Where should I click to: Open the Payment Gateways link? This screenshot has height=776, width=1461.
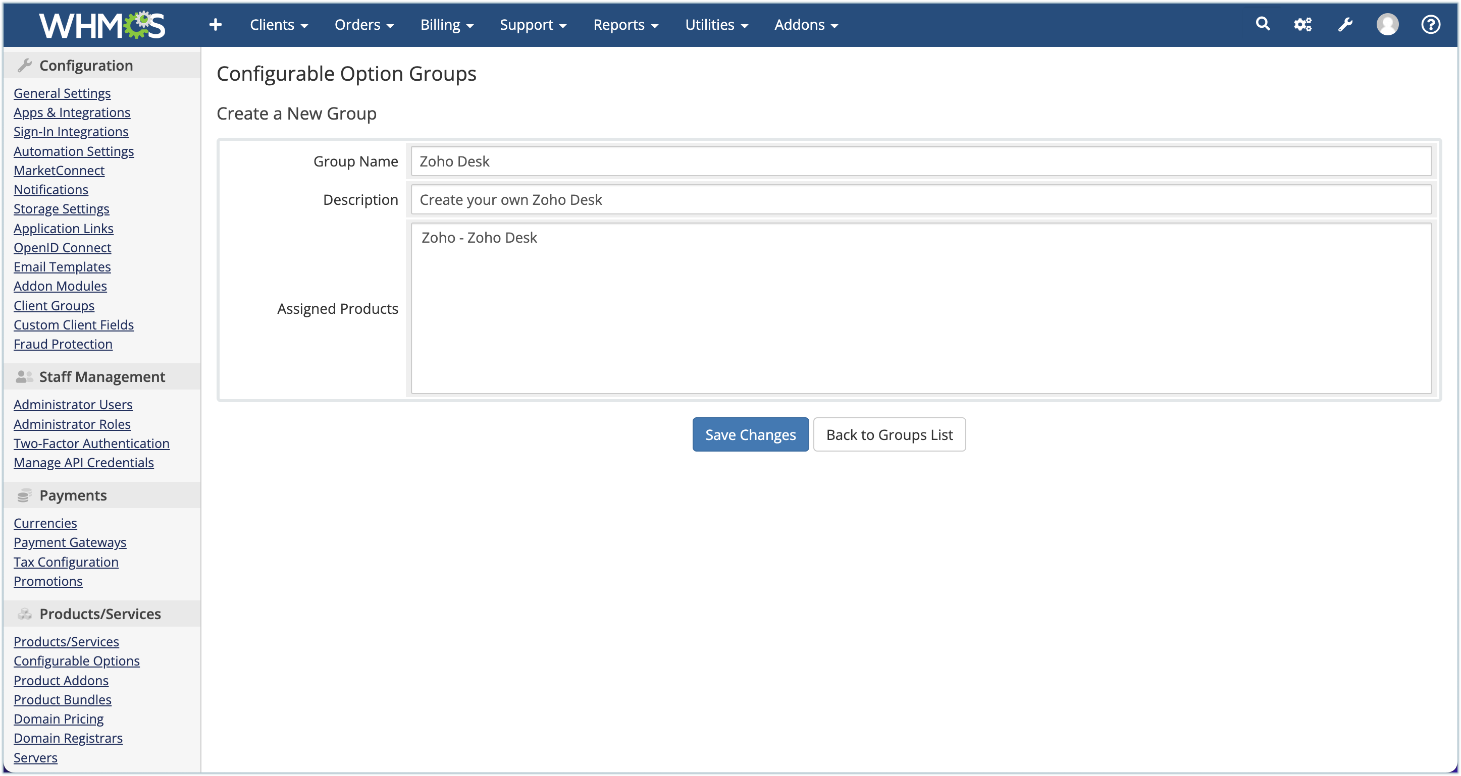click(x=70, y=542)
